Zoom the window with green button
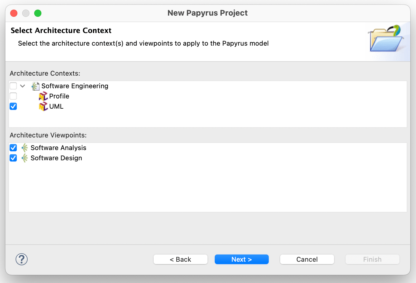This screenshot has height=283, width=416. [38, 13]
